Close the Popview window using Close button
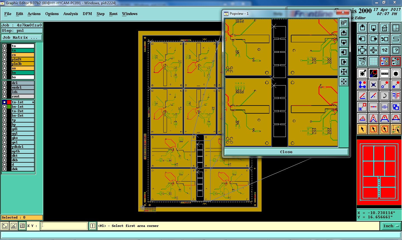The image size is (402, 240). (286, 152)
